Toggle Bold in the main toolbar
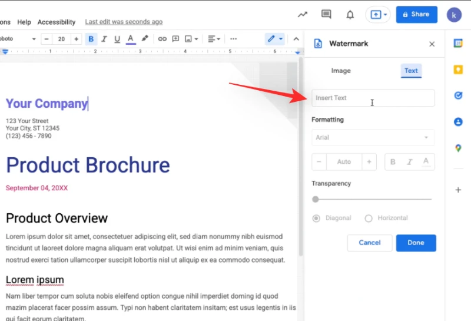The image size is (471, 321). (x=91, y=39)
